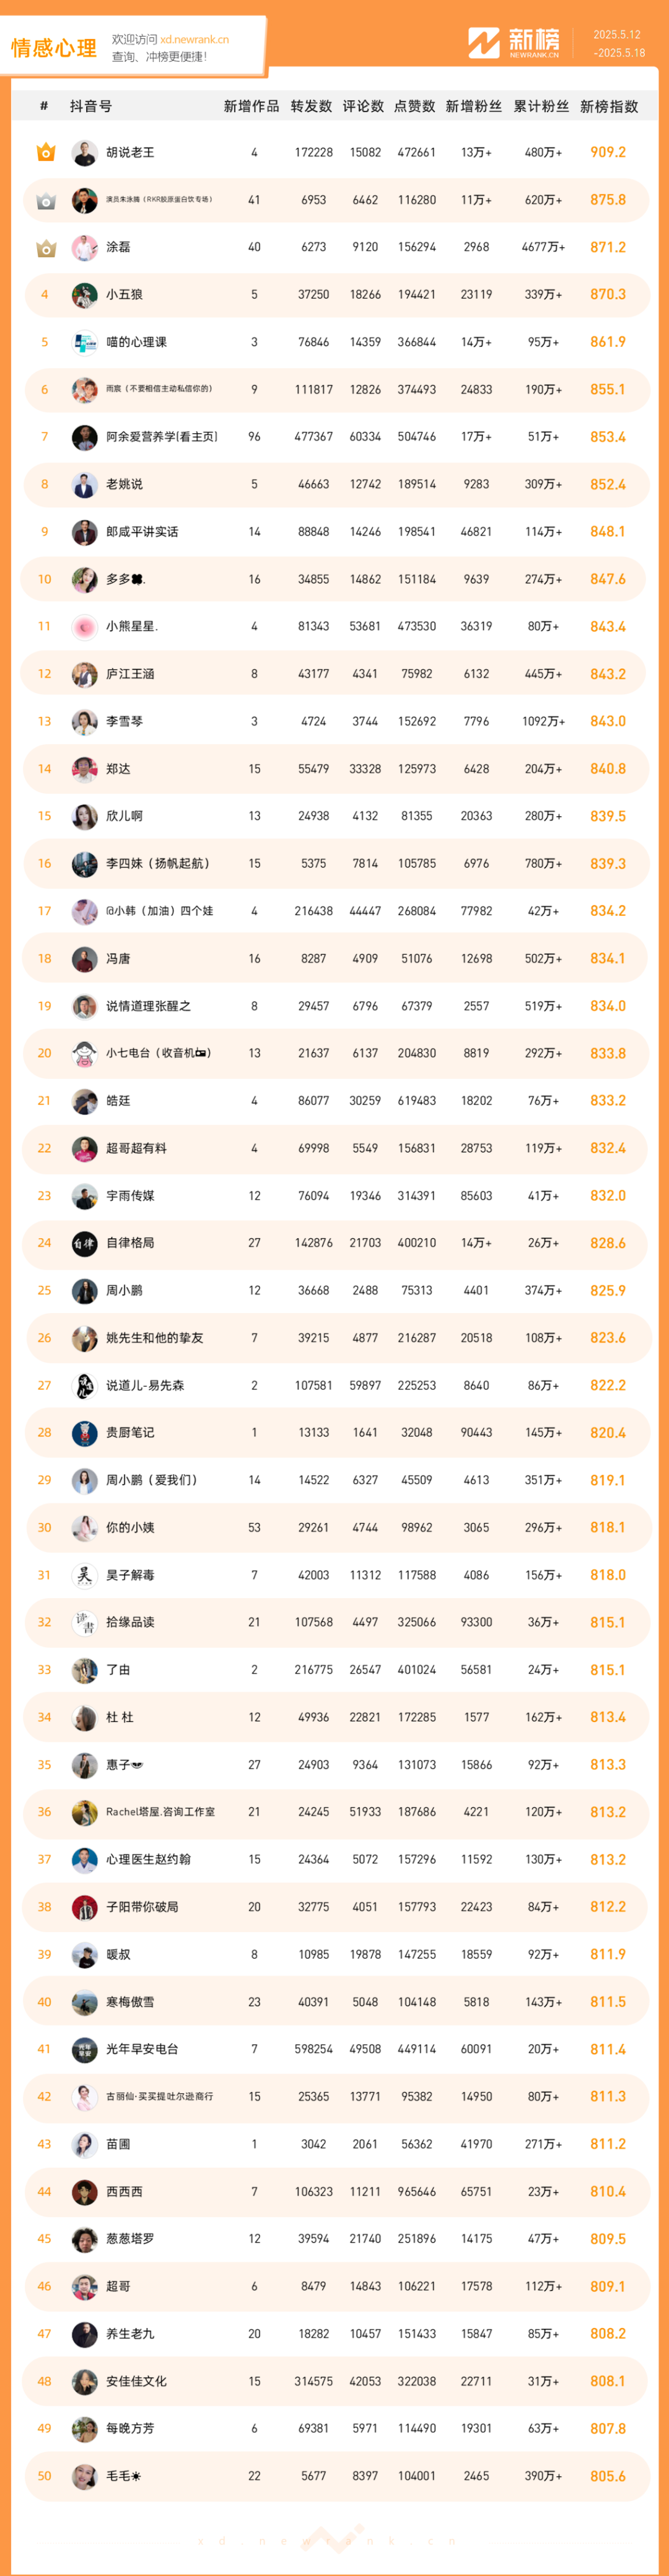Click the Newrank logo icon in header

[x=484, y=43]
